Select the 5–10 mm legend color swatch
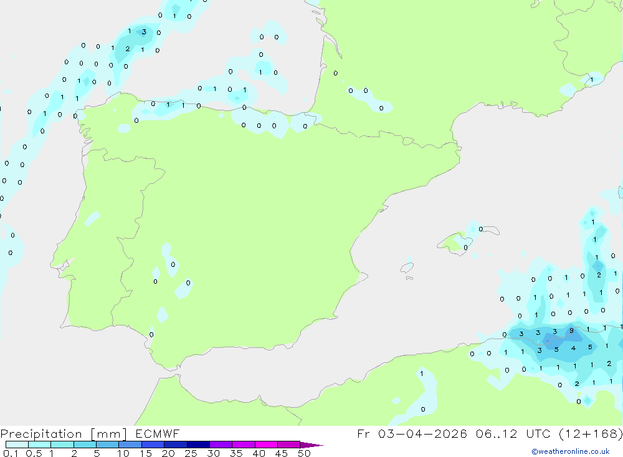 [x=108, y=445]
